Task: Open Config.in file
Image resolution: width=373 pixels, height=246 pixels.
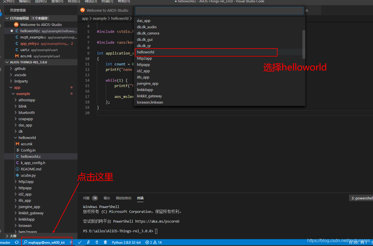Action: 41,150
